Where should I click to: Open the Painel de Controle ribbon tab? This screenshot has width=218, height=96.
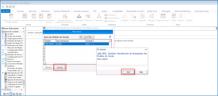[202, 11]
